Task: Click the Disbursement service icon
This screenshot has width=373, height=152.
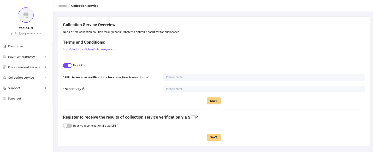Action: [x=4, y=67]
